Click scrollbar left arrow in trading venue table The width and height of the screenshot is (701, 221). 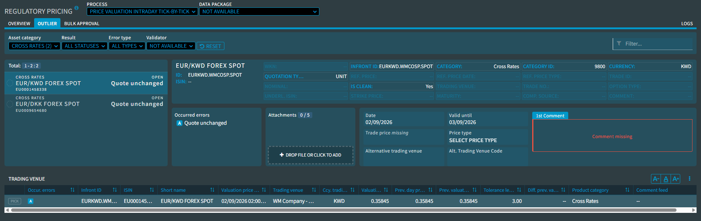(x=7, y=210)
